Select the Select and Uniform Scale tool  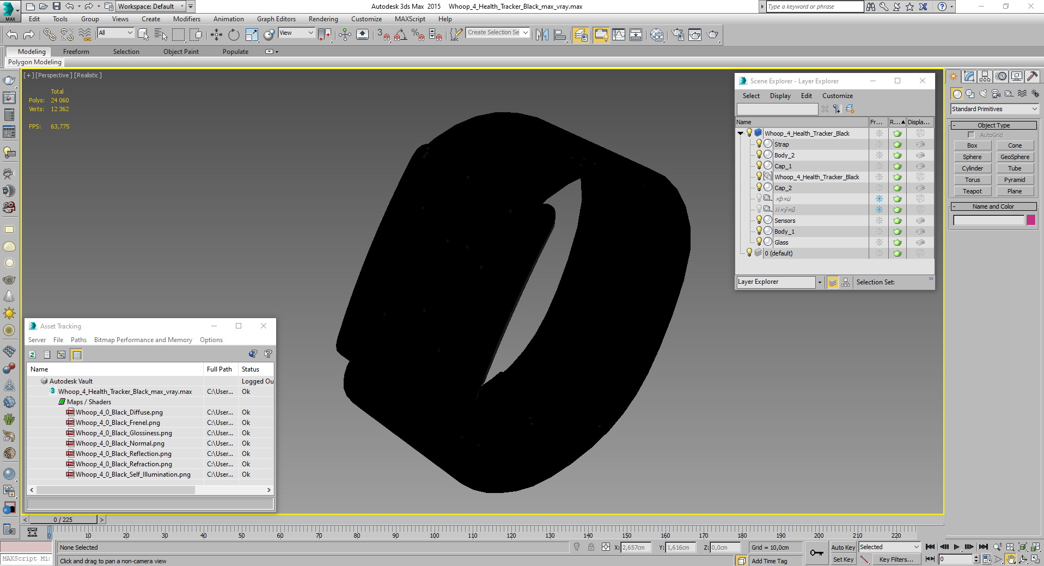click(x=251, y=35)
